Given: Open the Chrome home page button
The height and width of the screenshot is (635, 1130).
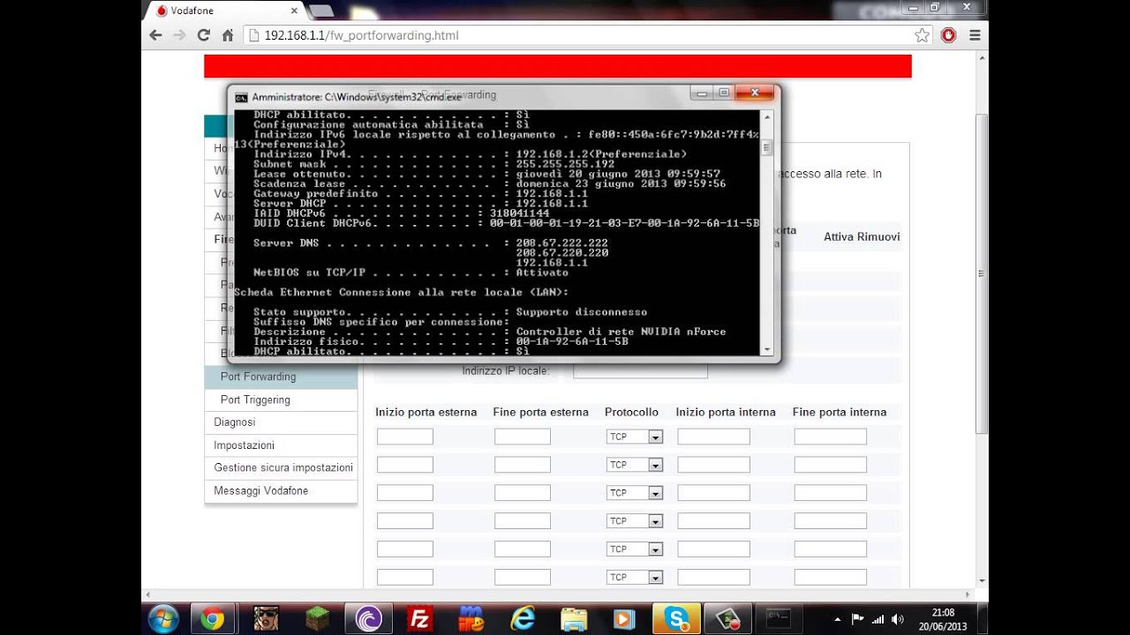Looking at the screenshot, I should 227,35.
